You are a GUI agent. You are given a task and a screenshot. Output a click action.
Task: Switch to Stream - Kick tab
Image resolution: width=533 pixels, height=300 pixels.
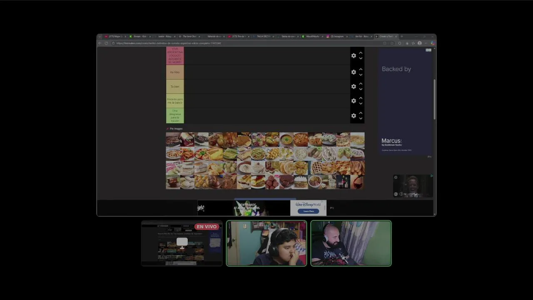click(140, 36)
